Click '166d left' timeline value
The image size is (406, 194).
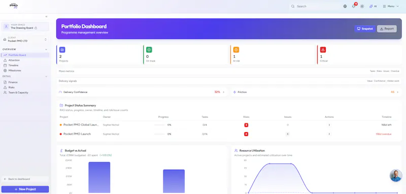(x=386, y=125)
